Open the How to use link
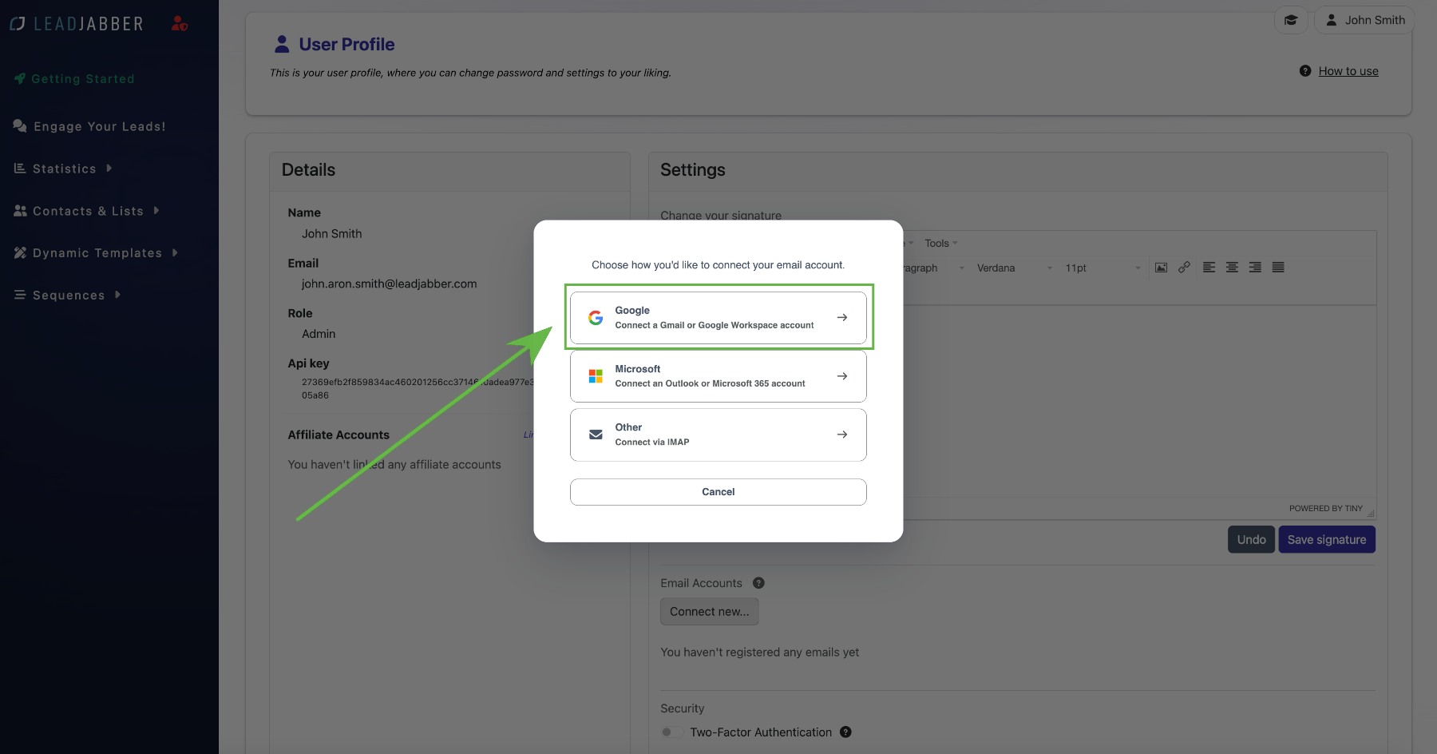The width and height of the screenshot is (1437, 754). click(1348, 71)
